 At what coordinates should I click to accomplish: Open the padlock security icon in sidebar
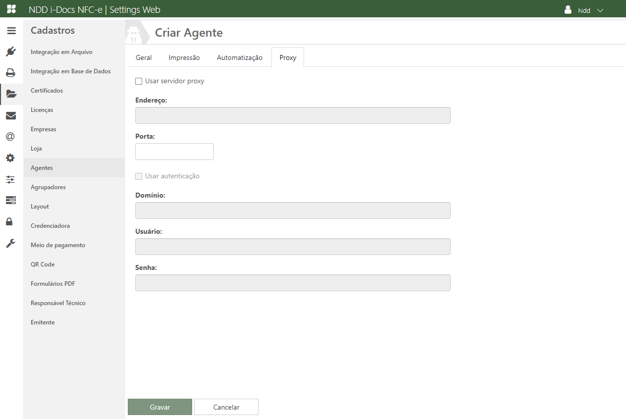click(x=9, y=221)
